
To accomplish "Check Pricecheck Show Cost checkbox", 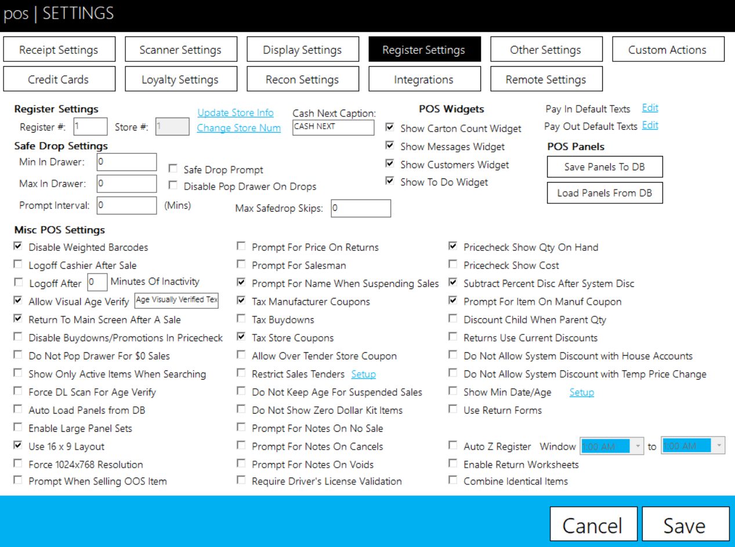I will pos(452,265).
